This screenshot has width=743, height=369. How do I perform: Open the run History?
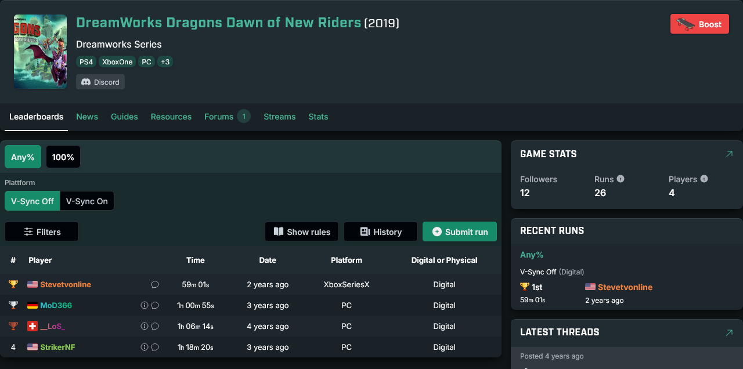click(381, 231)
